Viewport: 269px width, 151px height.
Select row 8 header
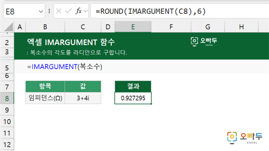tap(7, 99)
